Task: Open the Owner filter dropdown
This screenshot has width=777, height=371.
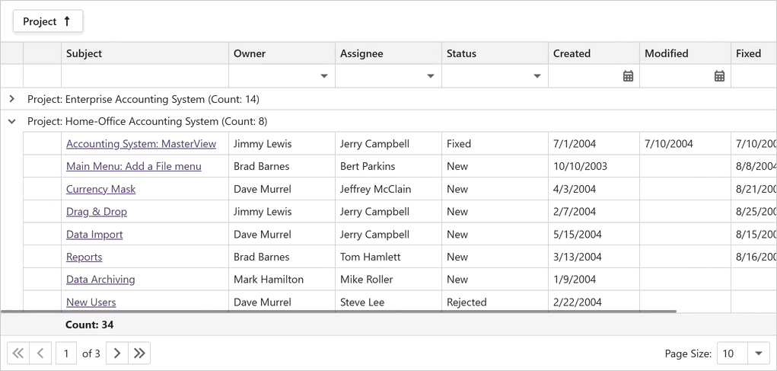Action: pyautogui.click(x=324, y=76)
